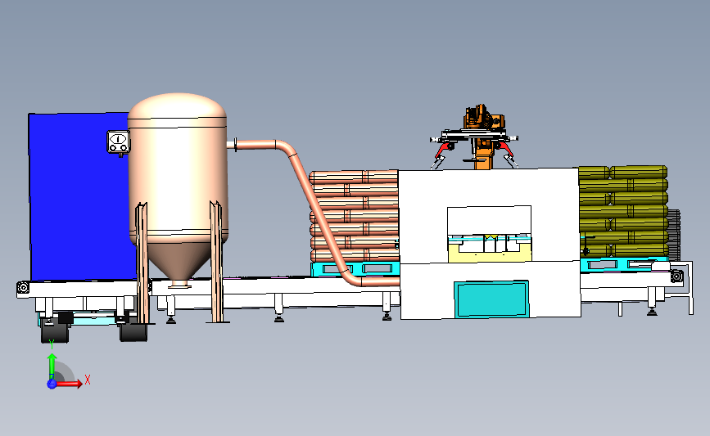The height and width of the screenshot is (436, 710).
Task: Select the red X axis arrow of triad
Action: [68, 384]
